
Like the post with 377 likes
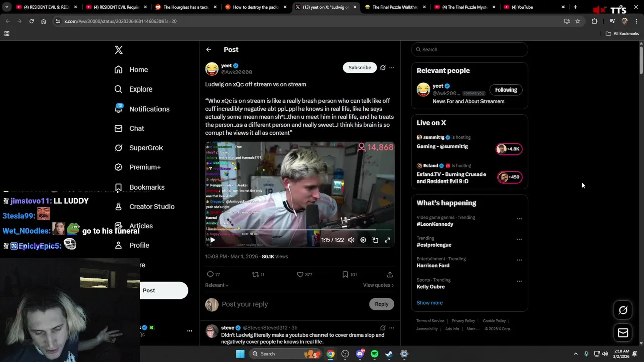(x=304, y=274)
